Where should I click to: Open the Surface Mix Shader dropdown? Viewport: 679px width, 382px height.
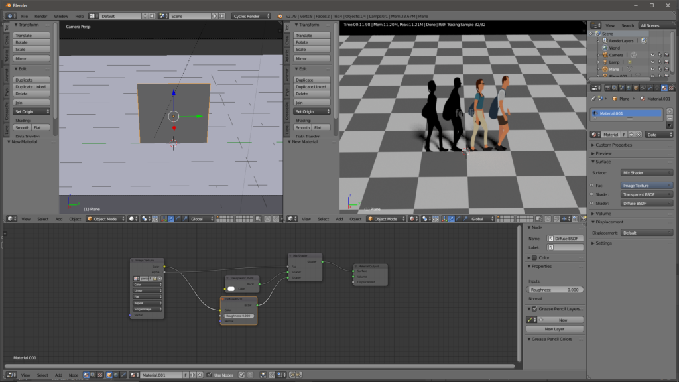coord(647,173)
